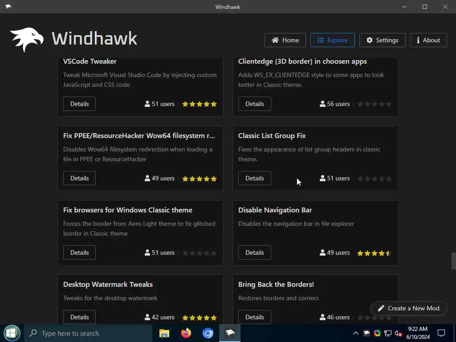Click the Windhawk eagle logo
The image size is (456, 342).
click(x=27, y=40)
